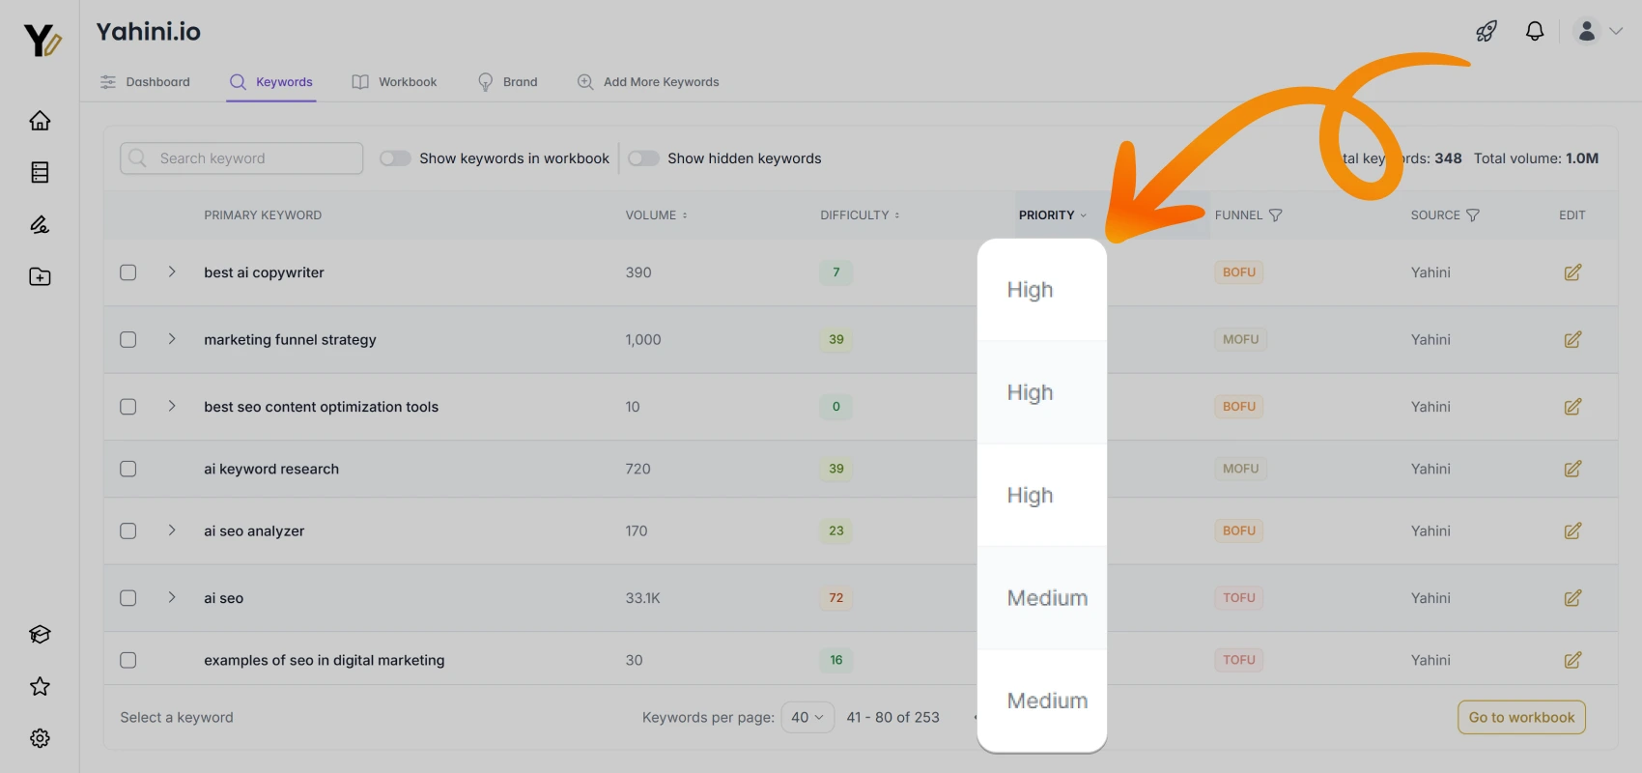This screenshot has width=1642, height=773.
Task: Edit the best ai copywriter keyword
Action: (x=1572, y=272)
